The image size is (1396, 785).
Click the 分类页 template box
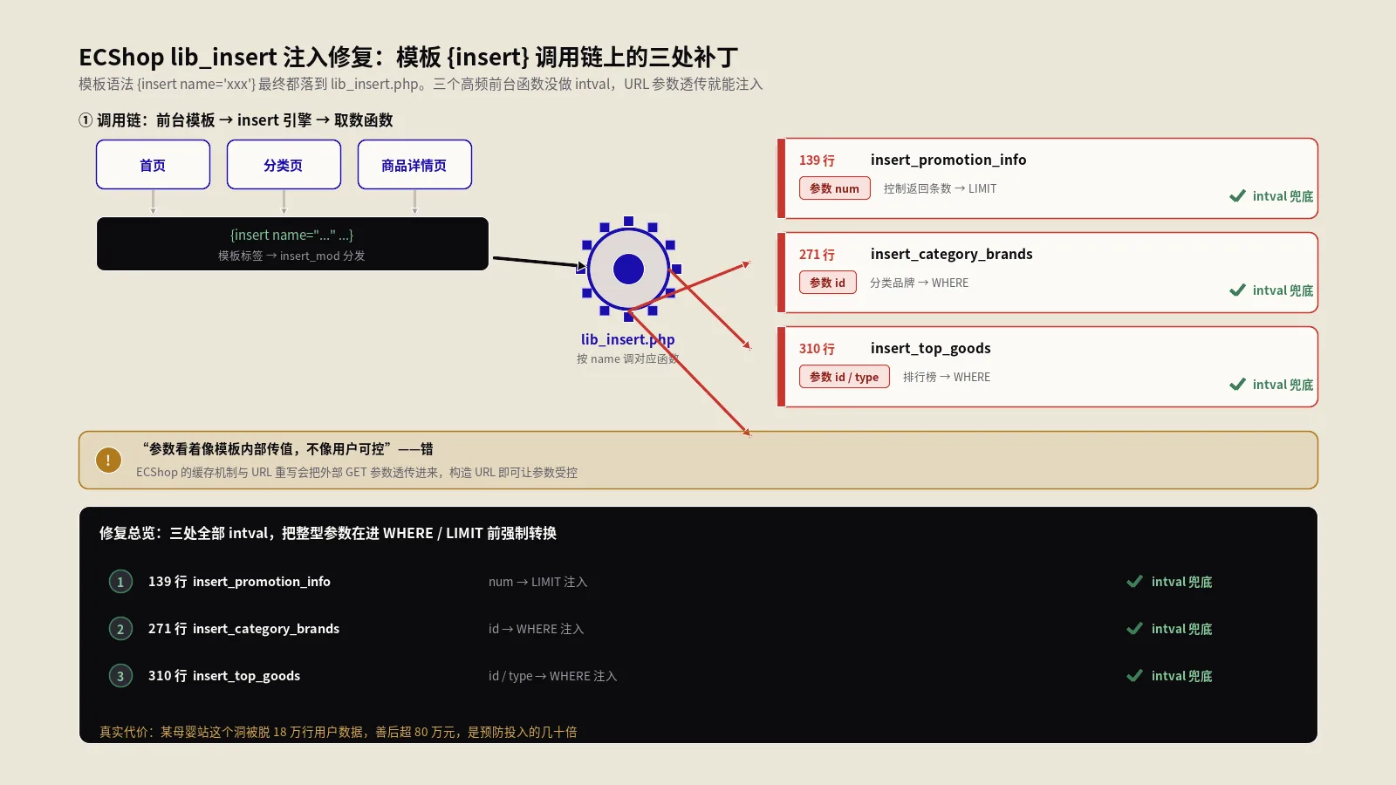click(284, 164)
